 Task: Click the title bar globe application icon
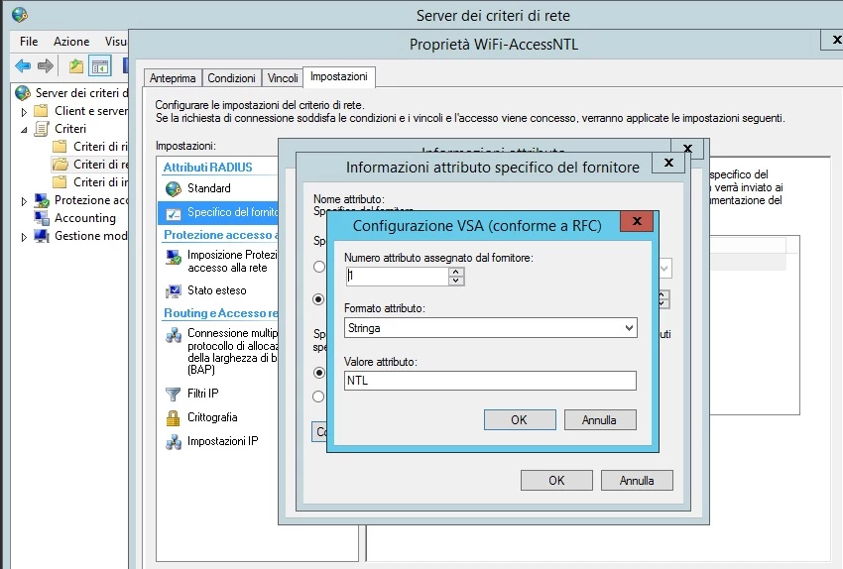pyautogui.click(x=20, y=15)
